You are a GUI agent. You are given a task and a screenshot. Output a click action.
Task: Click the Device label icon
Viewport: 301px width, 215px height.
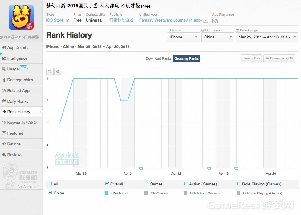tap(168, 30)
